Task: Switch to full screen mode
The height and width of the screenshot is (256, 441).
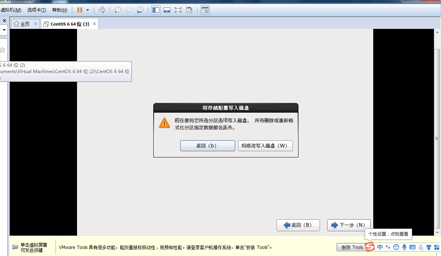Action: tap(178, 10)
